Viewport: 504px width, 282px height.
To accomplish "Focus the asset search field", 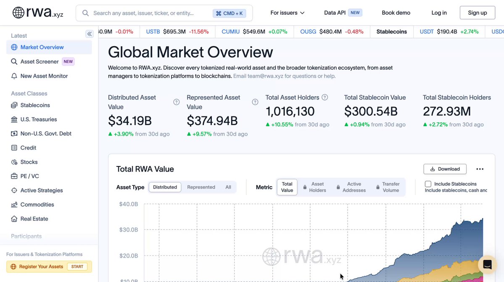I will click(164, 13).
